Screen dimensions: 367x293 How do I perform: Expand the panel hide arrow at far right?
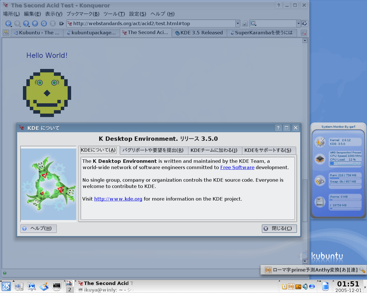point(365,287)
